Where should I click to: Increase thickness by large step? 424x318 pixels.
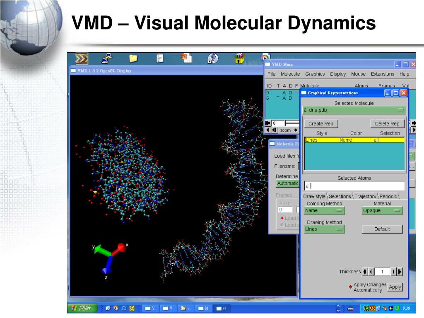click(400, 272)
